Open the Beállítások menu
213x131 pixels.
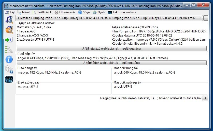(42, 12)
